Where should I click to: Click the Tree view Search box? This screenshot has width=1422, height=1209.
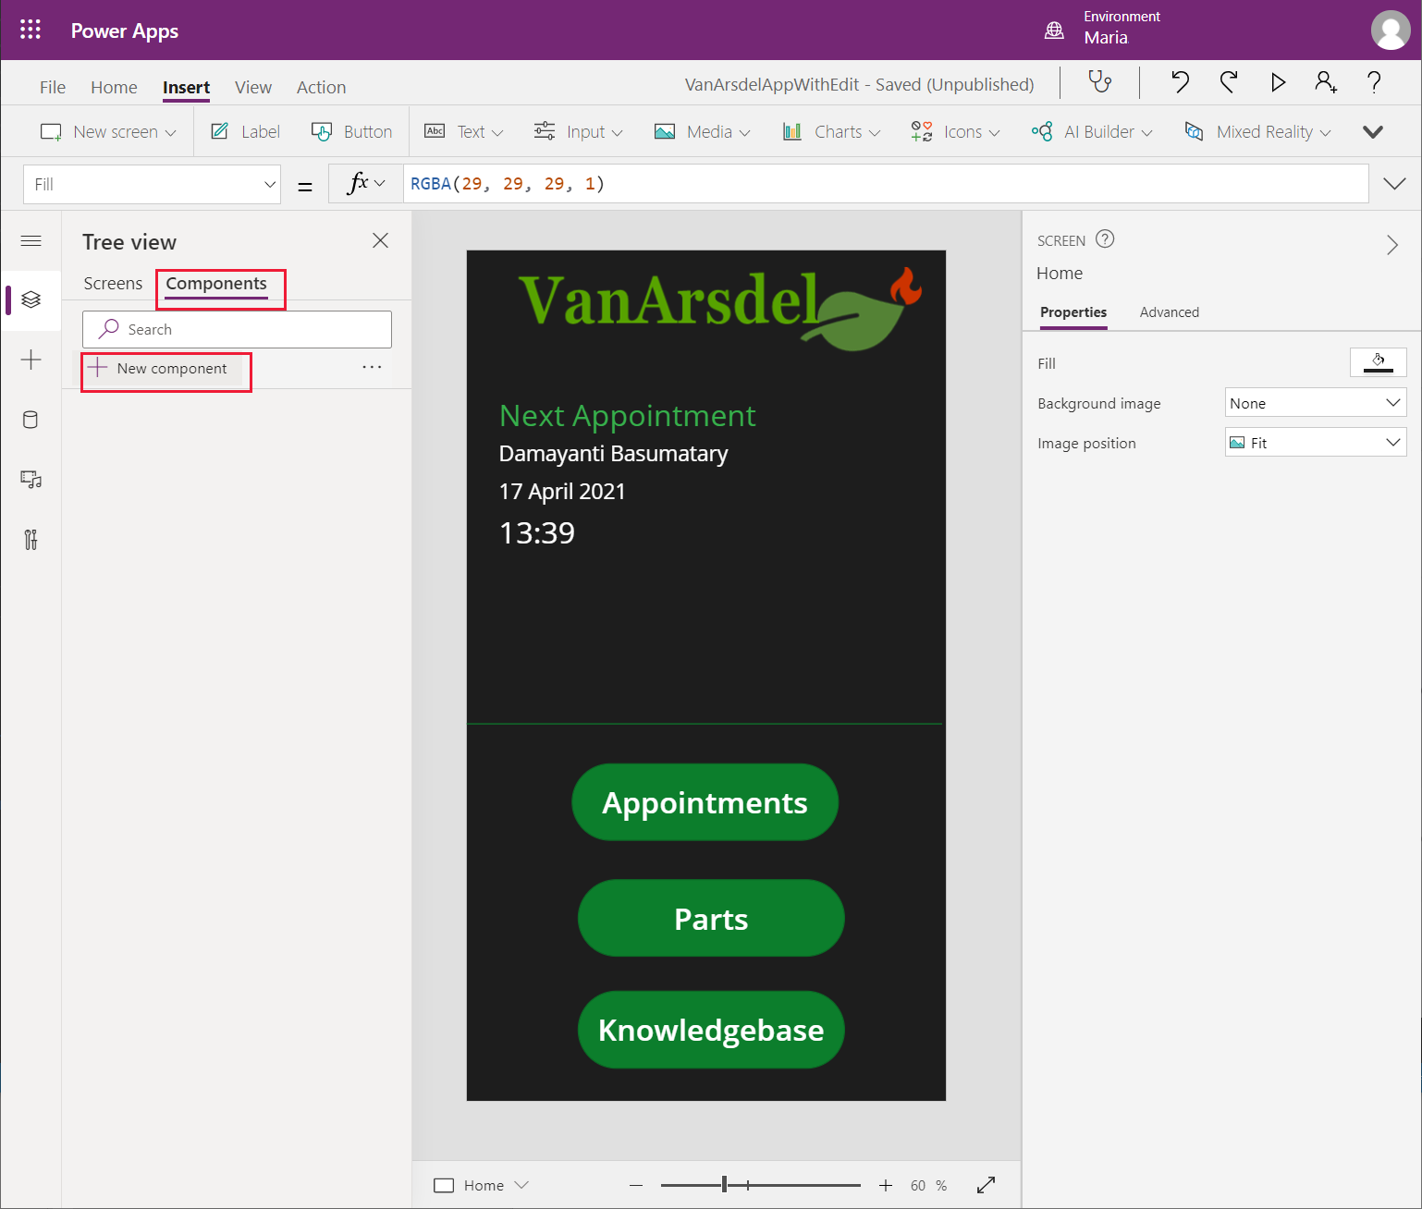[x=237, y=329]
